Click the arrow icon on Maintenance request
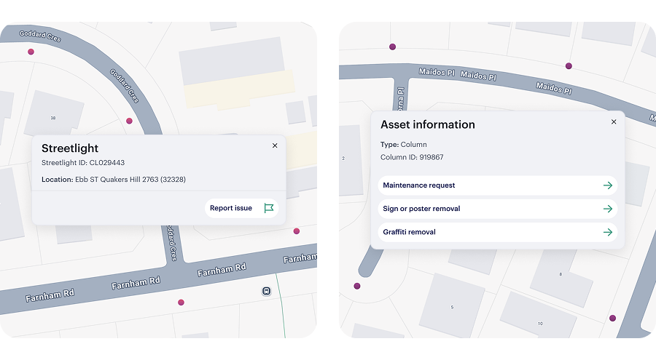The width and height of the screenshot is (656, 360). click(608, 185)
